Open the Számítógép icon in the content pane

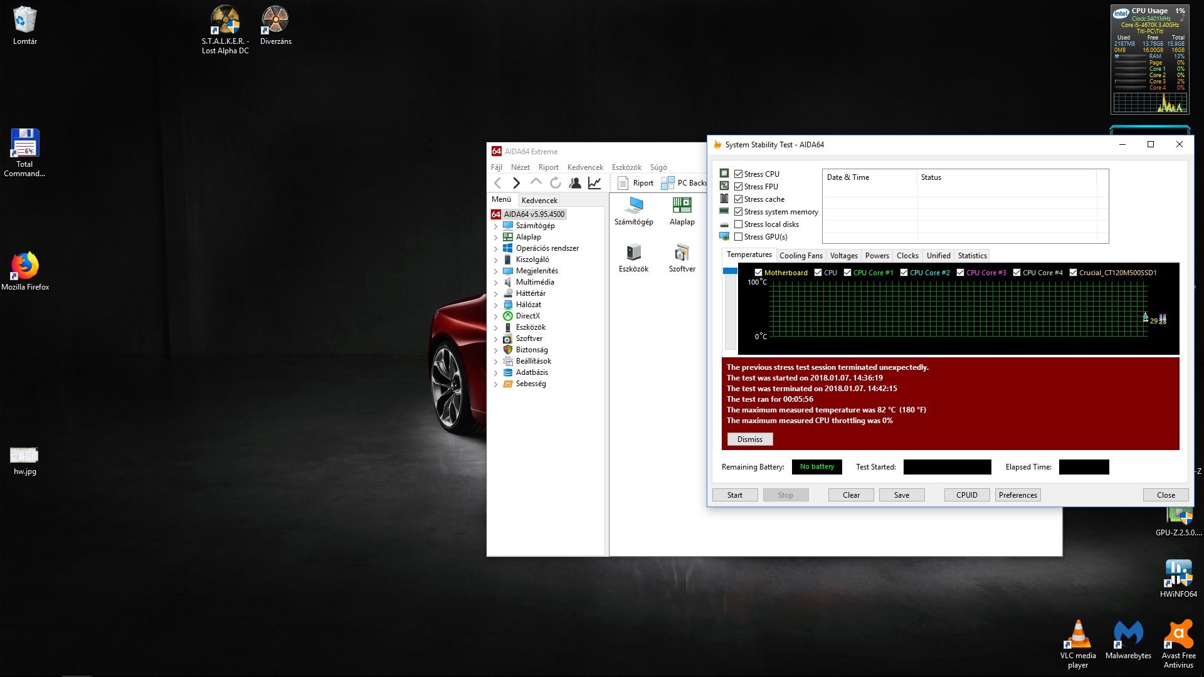633,211
